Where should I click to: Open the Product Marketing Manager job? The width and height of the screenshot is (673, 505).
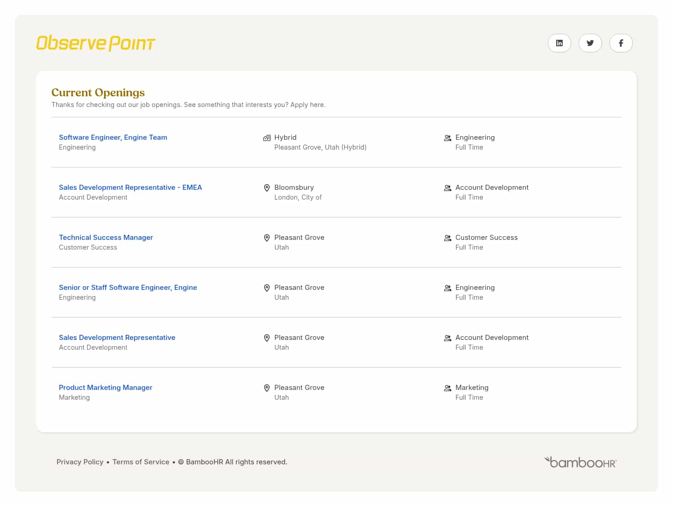coord(105,388)
